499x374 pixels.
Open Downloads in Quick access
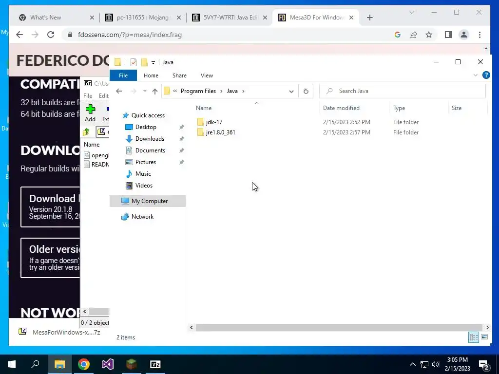150,139
